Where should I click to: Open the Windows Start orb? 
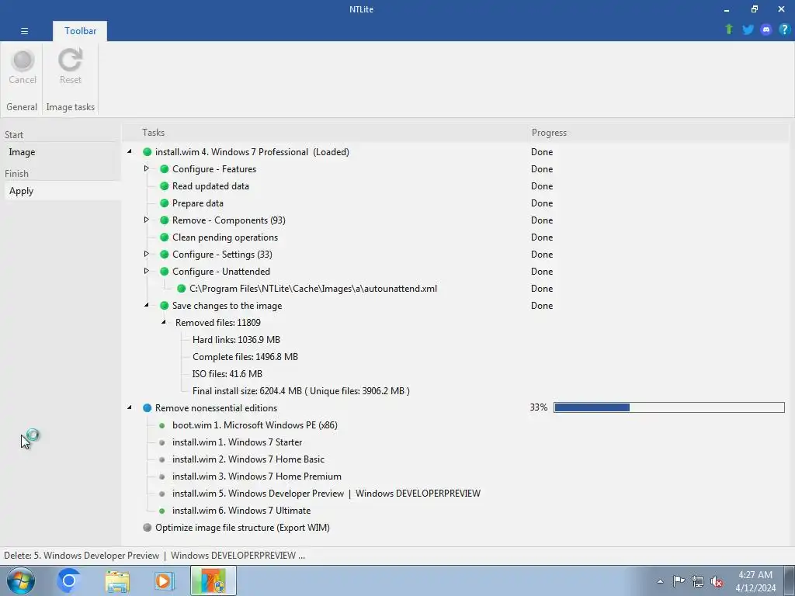pos(21,580)
